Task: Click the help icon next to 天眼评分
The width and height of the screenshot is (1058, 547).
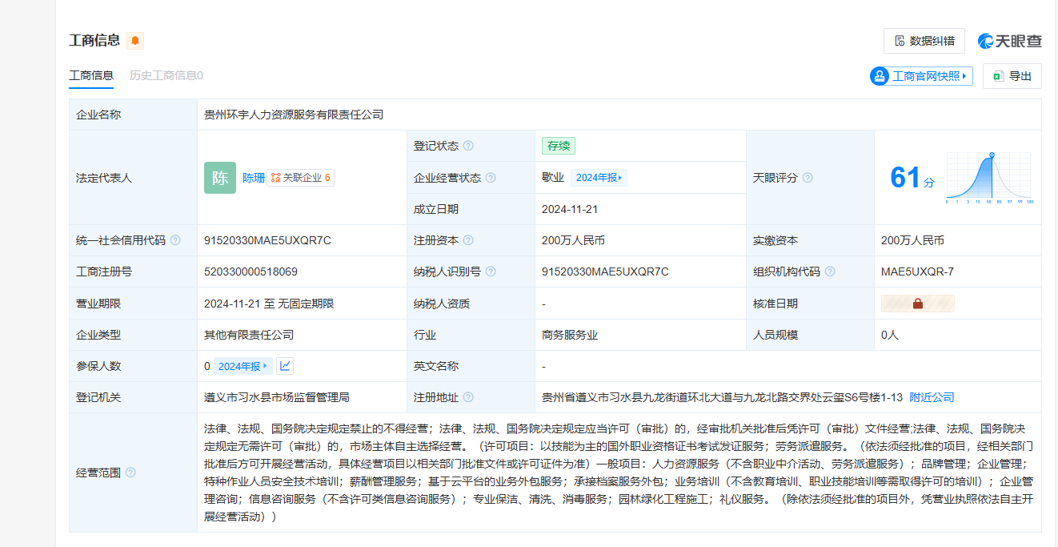Action: point(808,178)
